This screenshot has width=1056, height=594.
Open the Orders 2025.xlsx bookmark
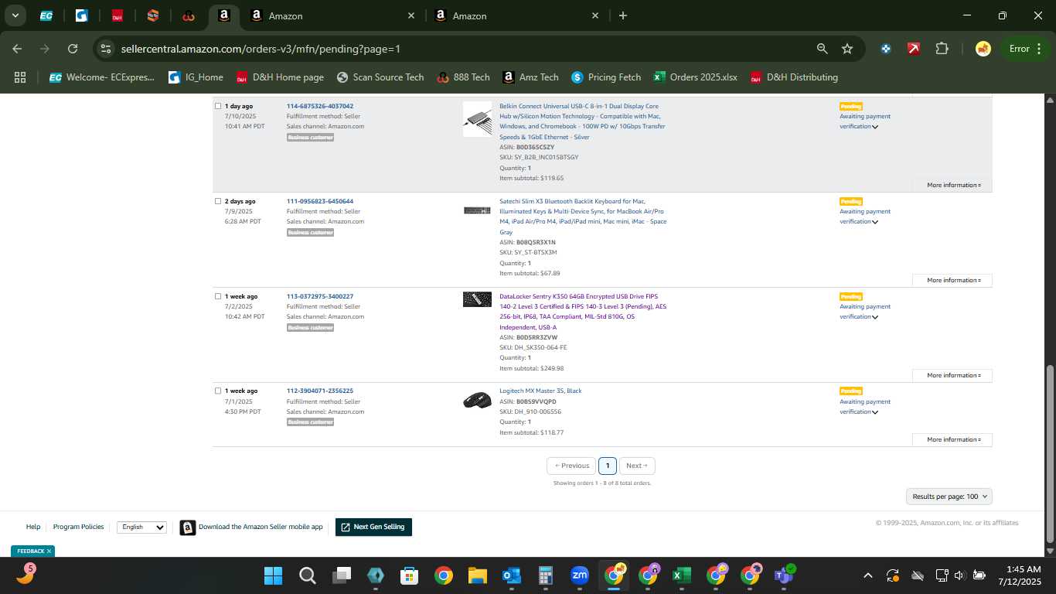[695, 77]
